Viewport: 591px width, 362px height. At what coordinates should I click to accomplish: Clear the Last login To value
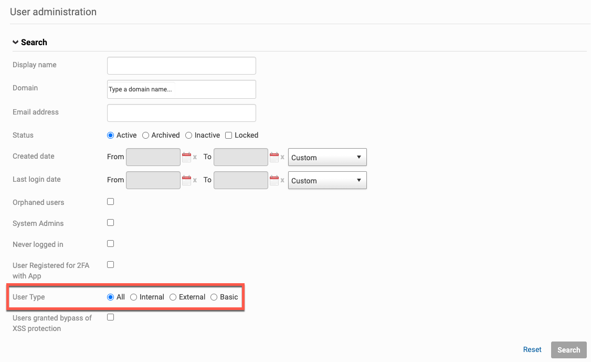pyautogui.click(x=282, y=181)
